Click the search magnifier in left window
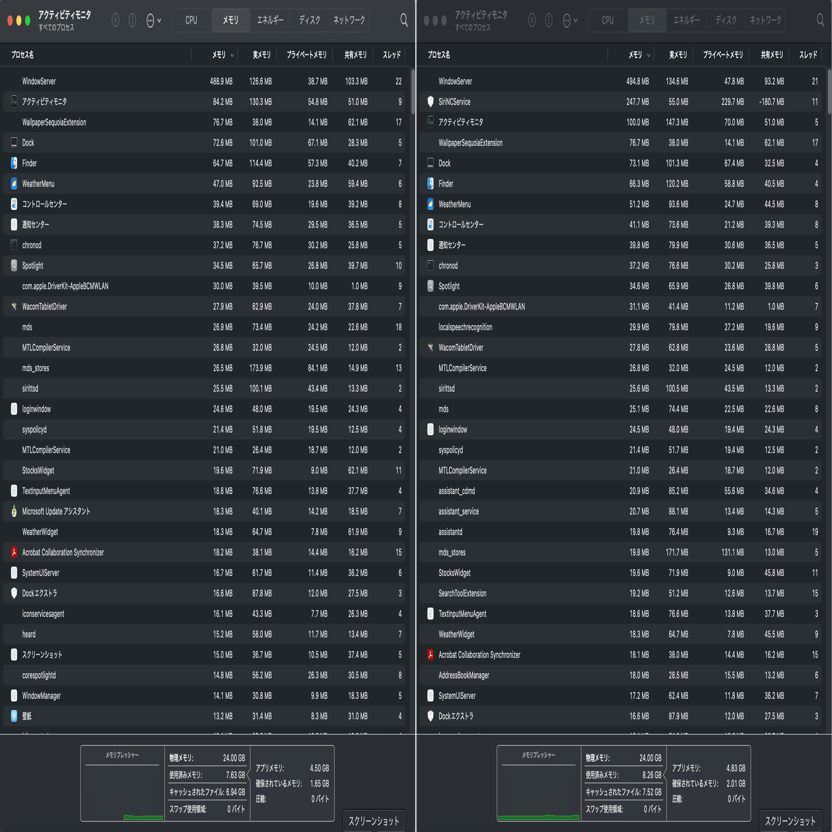Screen dimensions: 832x832 (x=404, y=20)
